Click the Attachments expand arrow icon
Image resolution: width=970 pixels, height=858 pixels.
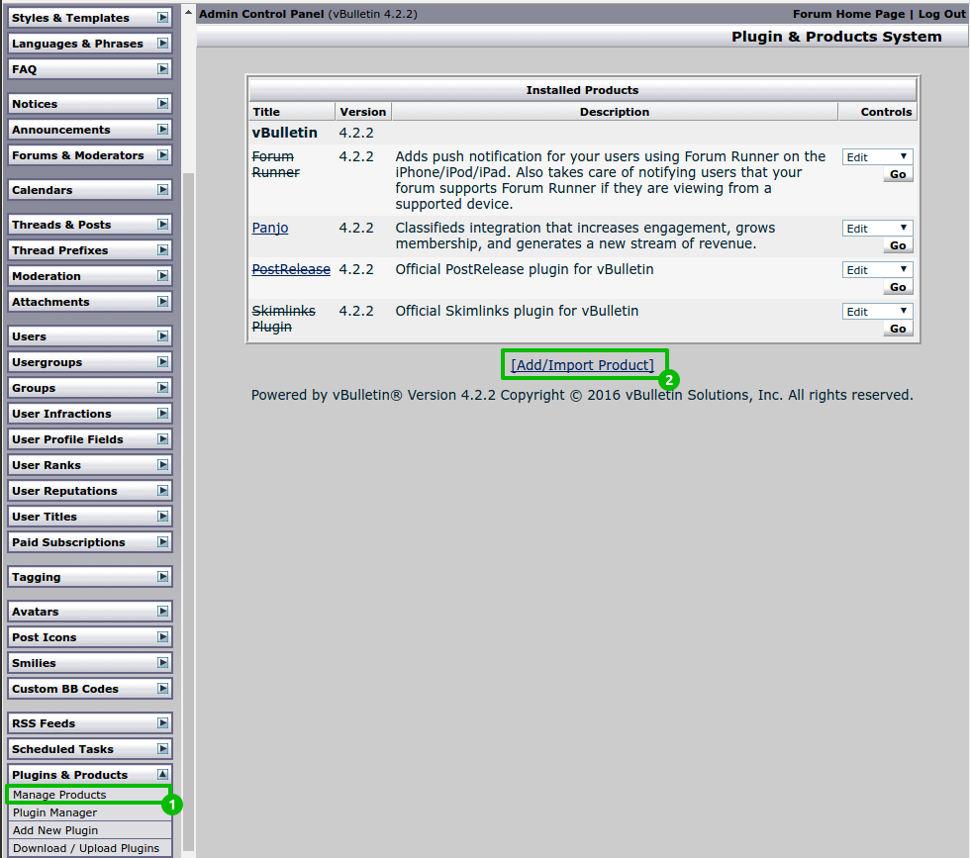coord(162,301)
